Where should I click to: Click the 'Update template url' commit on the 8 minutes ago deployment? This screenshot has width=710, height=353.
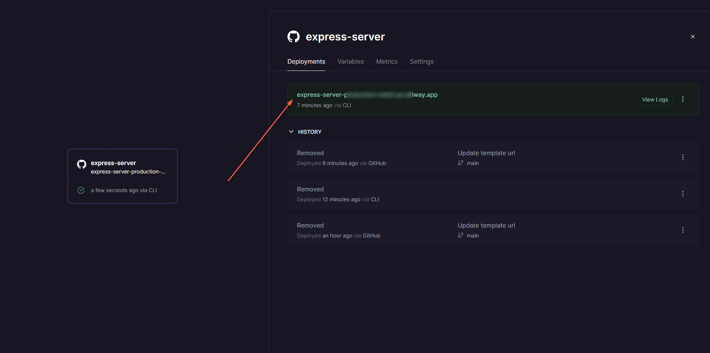pyautogui.click(x=486, y=153)
